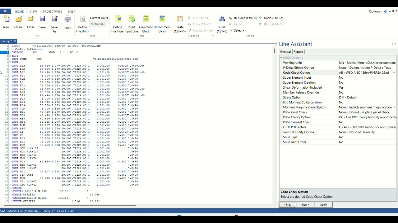Close the sacinp document tab
Viewport: 398px width, 223px height.
click(15, 41)
